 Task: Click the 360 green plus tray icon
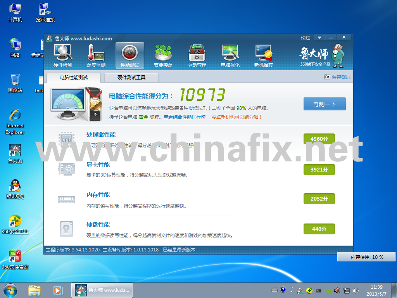(x=309, y=291)
